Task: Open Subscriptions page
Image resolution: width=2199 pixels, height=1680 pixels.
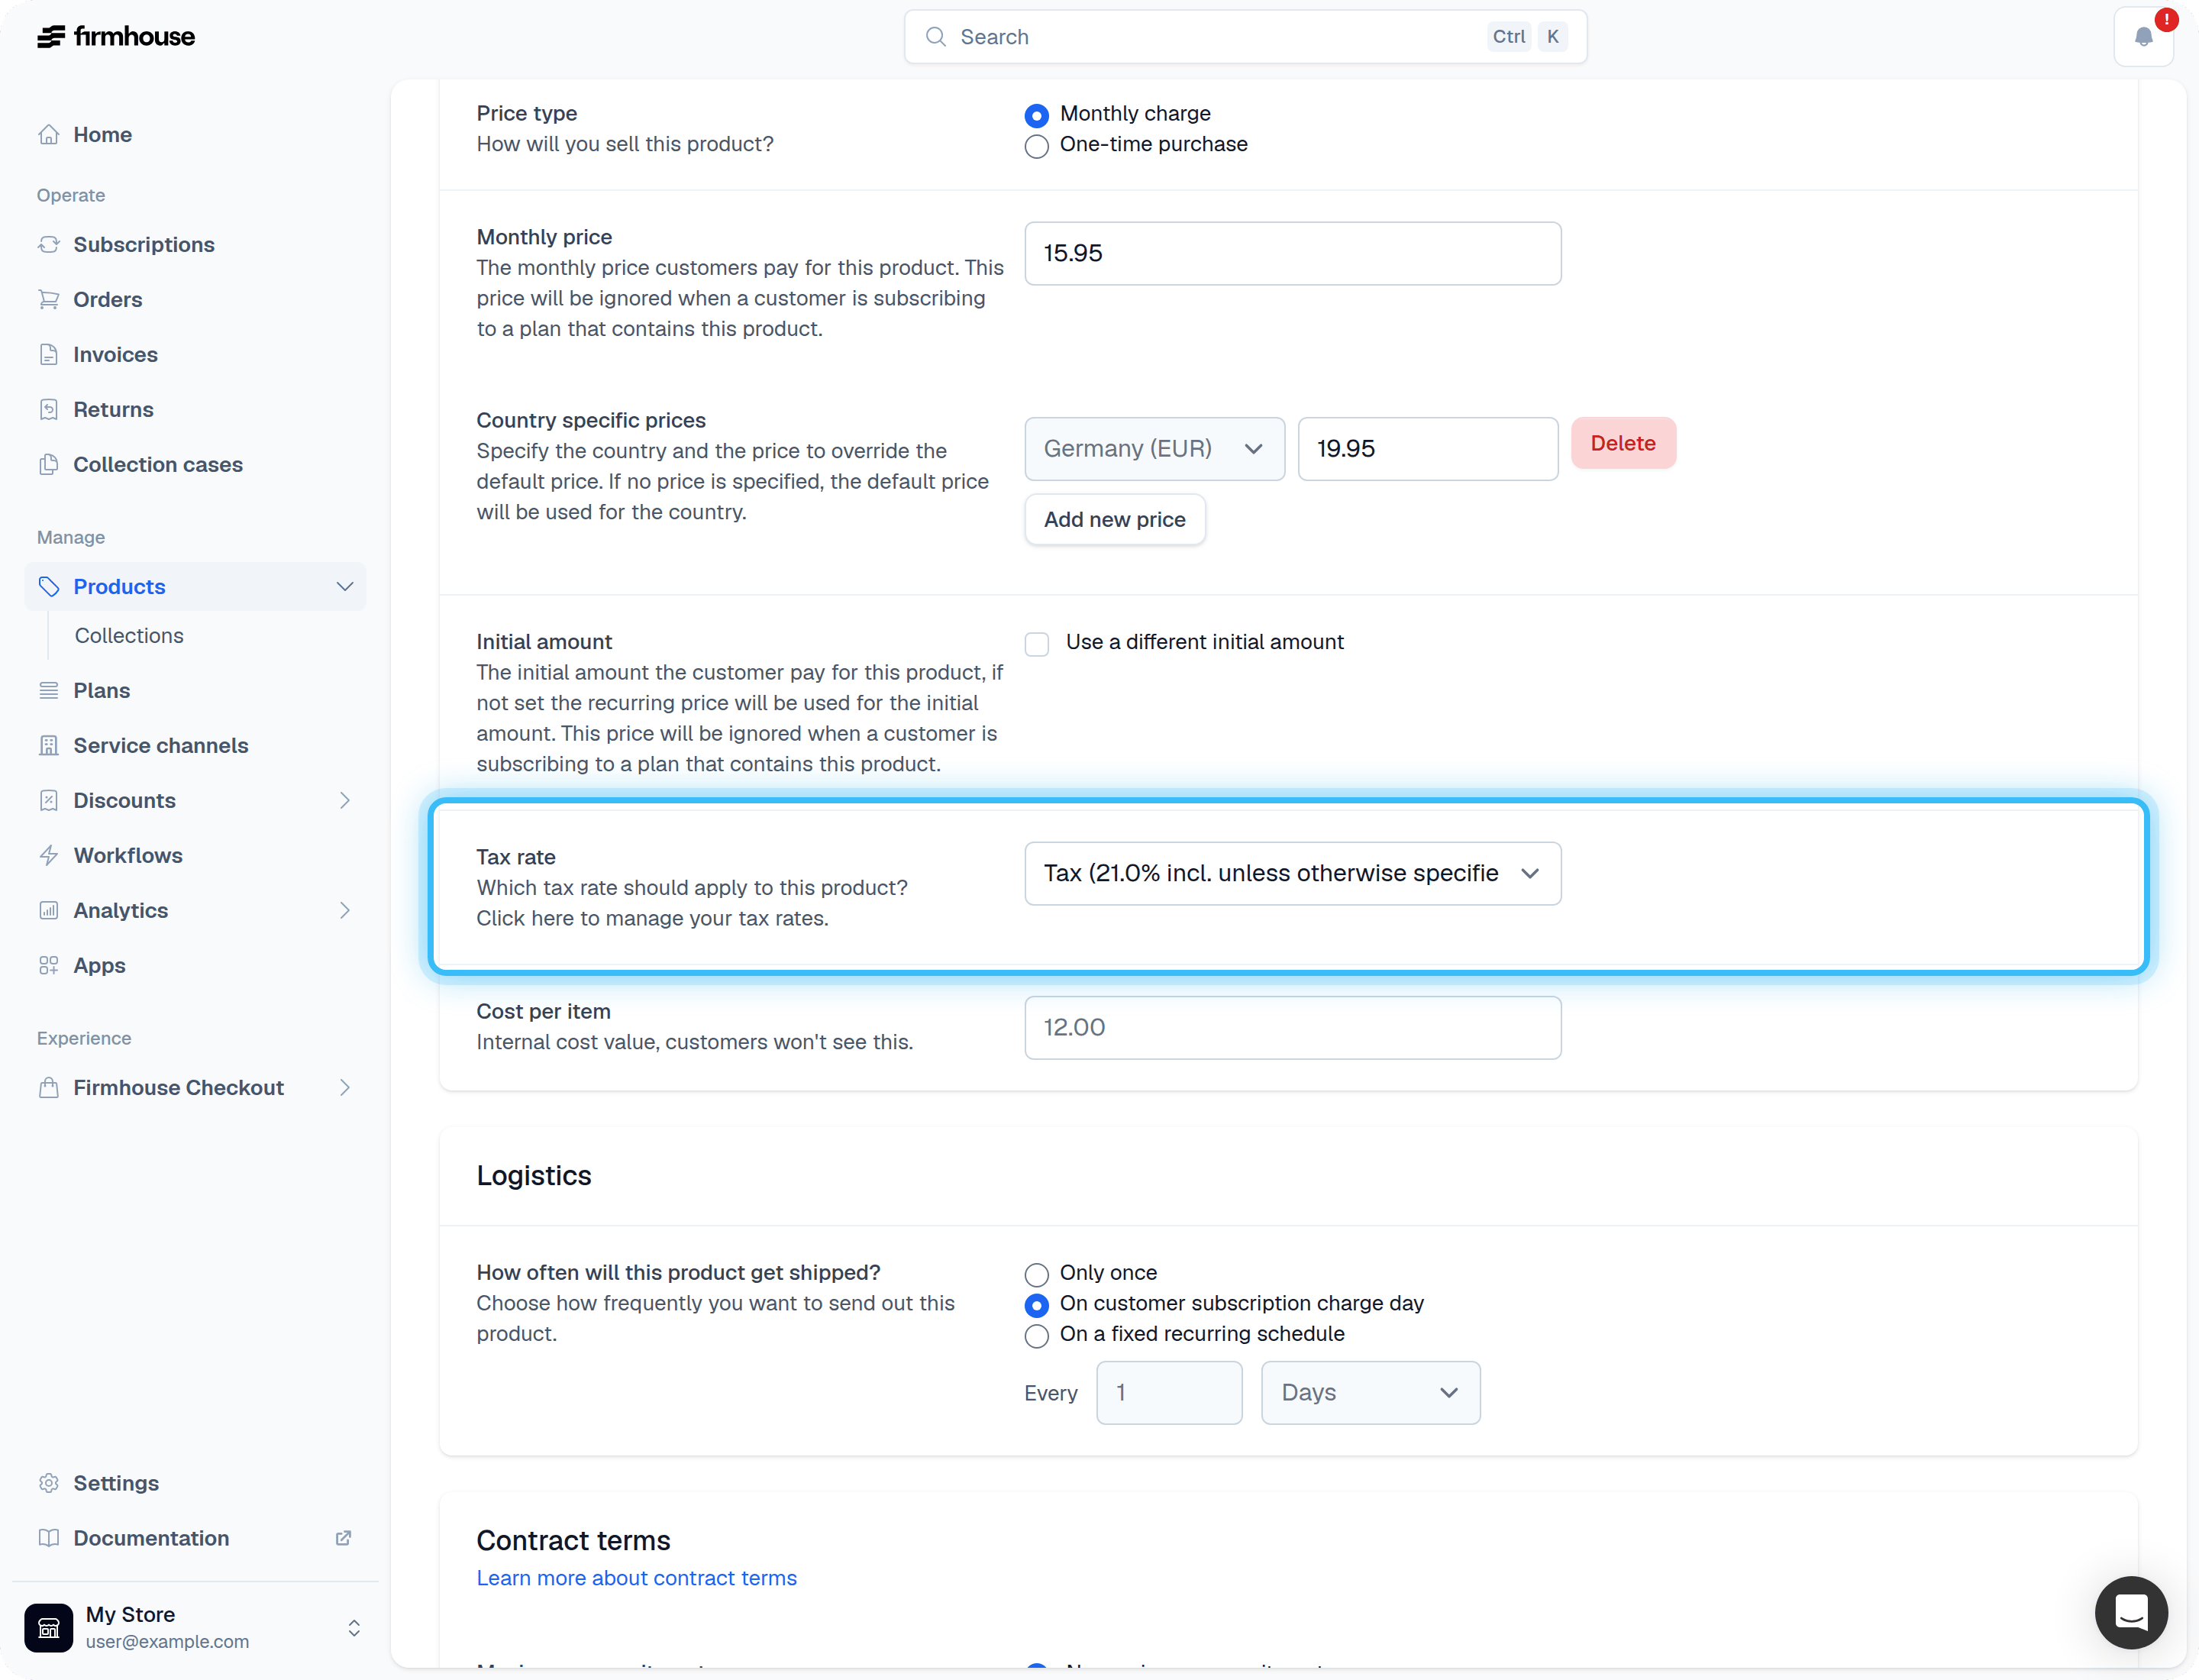Action: coord(195,244)
